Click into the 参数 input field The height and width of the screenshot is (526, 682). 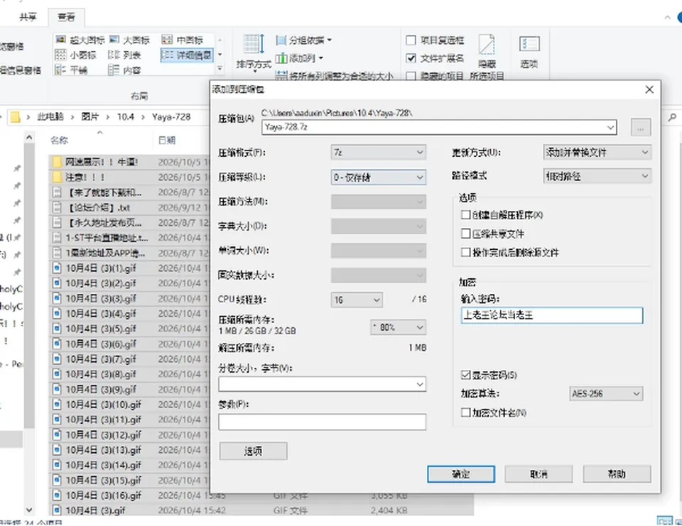point(323,422)
